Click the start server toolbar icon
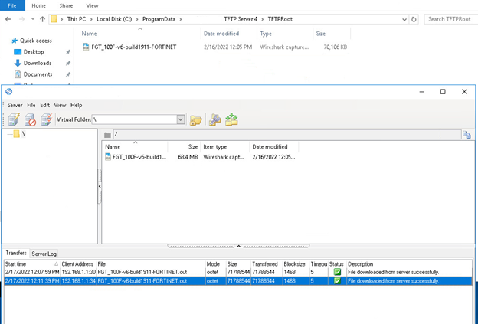 pyautogui.click(x=14, y=119)
